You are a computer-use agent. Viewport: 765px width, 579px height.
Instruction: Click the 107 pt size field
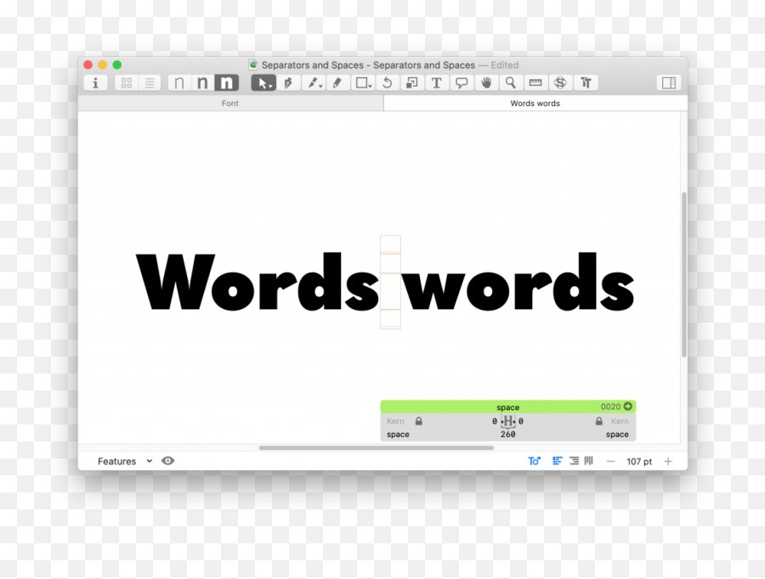(639, 462)
